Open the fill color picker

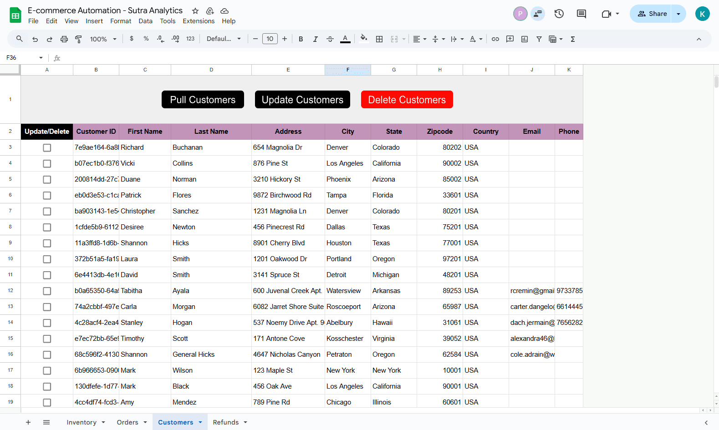coord(363,39)
